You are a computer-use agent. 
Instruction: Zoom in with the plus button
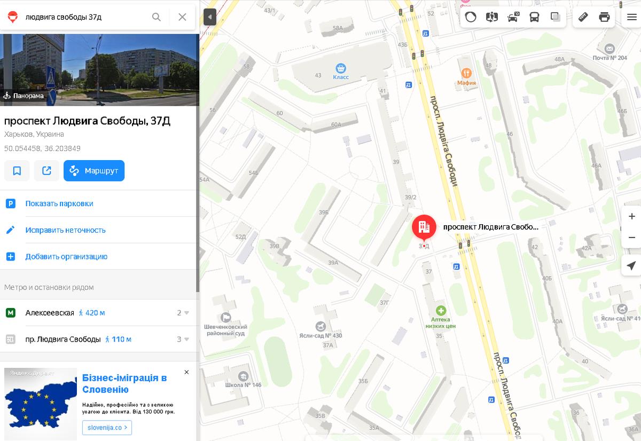632,216
